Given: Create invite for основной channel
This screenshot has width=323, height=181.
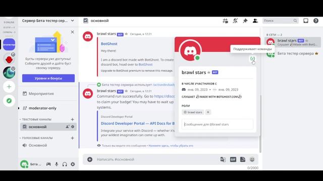Looking at the screenshot, I should click(67, 127).
